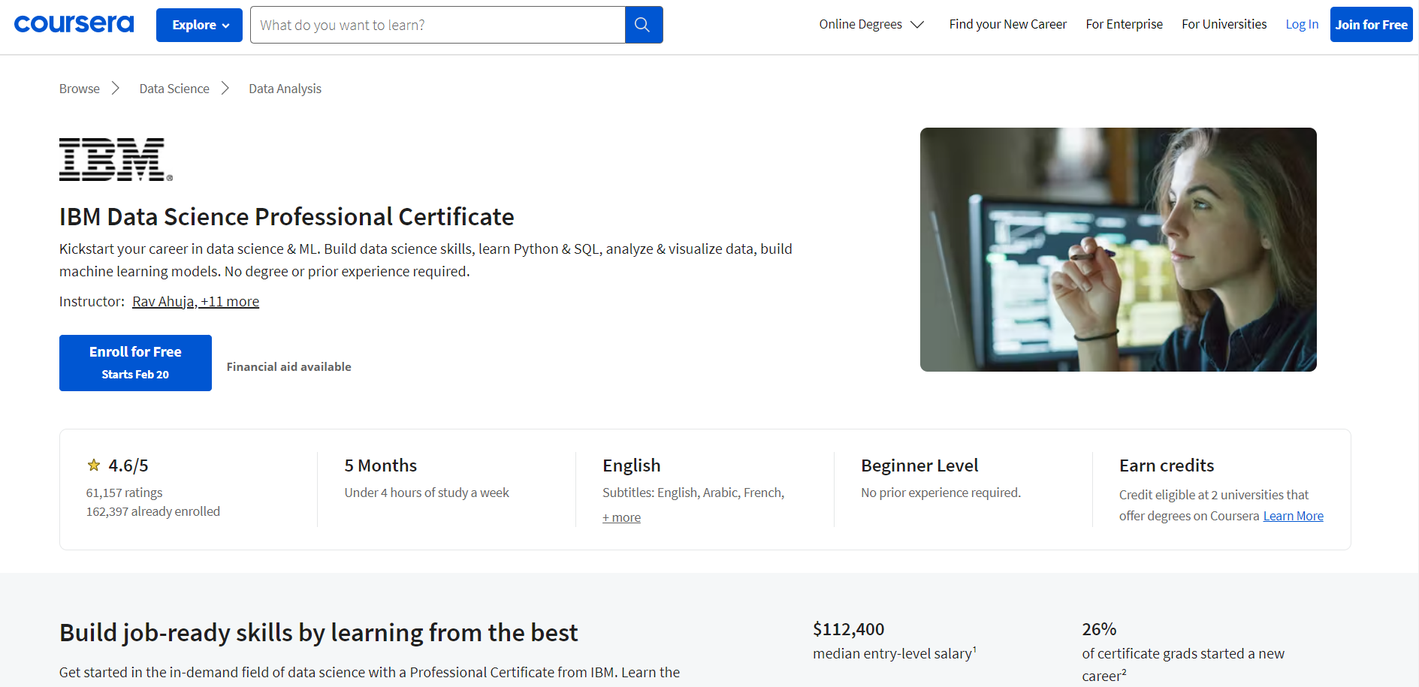Click the rating star icon
Viewport: 1419px width, 687px height.
click(x=94, y=466)
